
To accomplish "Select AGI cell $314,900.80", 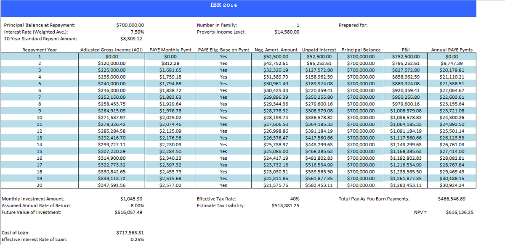I will [x=112, y=158].
